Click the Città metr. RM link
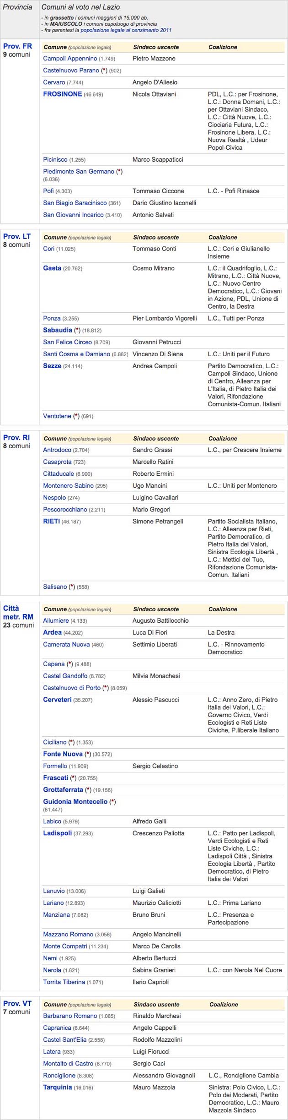Viewport: 288px width, 1120px height. (x=18, y=613)
